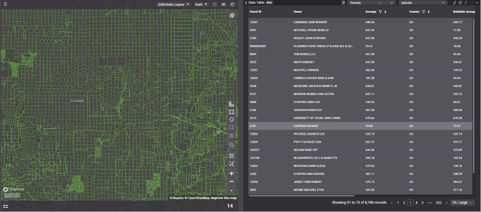Open the Edit/Order Layers dropdown
Viewport: 481px width, 212px height.
[x=174, y=5]
